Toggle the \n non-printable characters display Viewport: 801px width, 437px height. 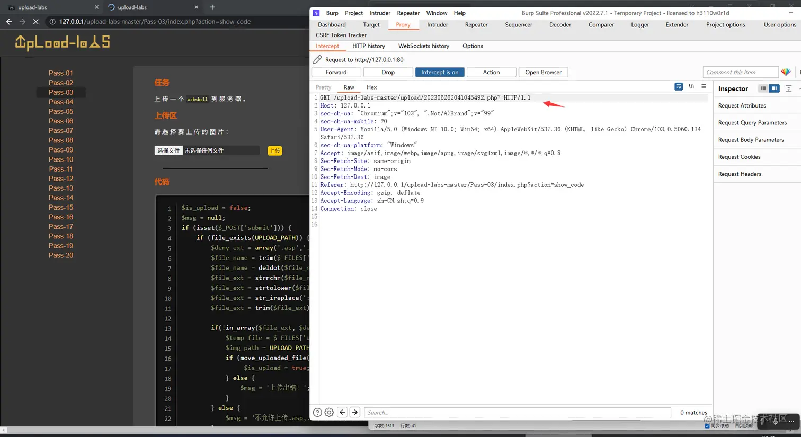click(691, 86)
